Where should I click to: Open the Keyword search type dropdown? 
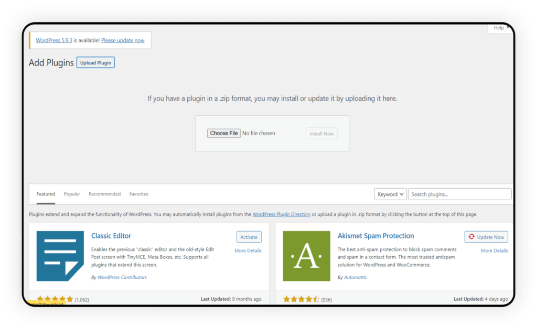point(390,194)
